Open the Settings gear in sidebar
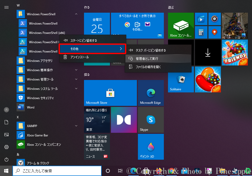 tap(6, 147)
